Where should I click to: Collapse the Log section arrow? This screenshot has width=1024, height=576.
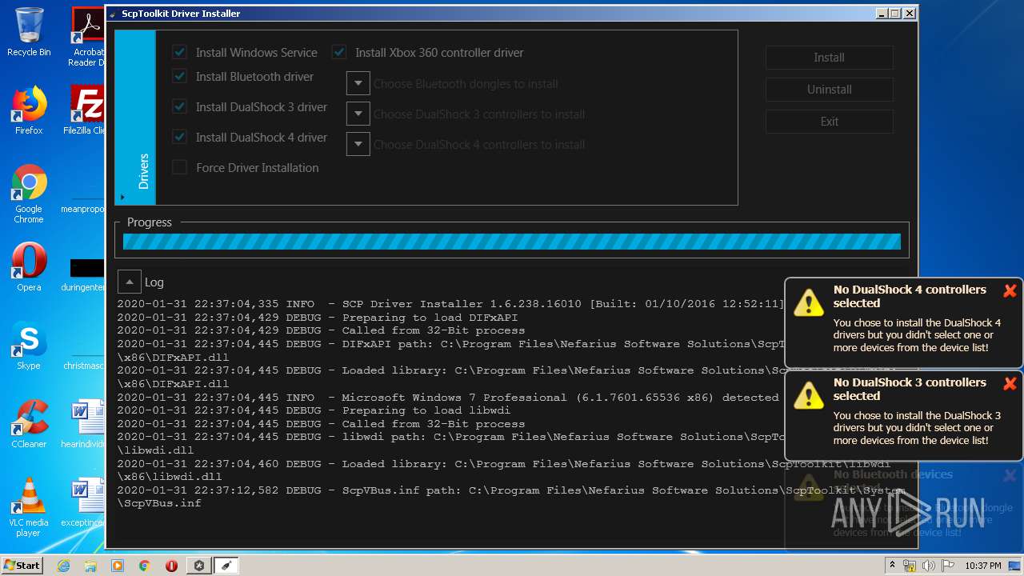[129, 282]
